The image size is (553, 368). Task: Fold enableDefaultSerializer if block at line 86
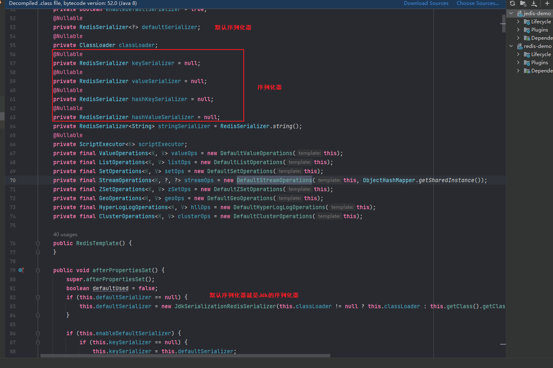[38, 333]
